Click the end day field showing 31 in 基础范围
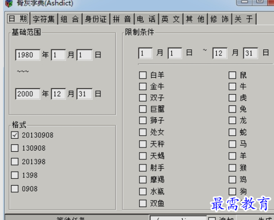Viewport: 274px width, 220px height. click(x=84, y=94)
